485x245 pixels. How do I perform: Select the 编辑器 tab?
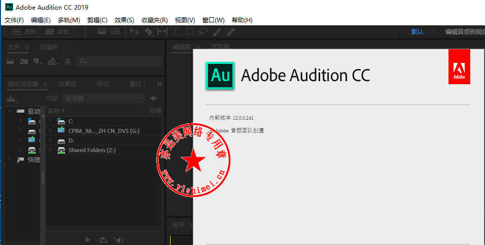click(x=182, y=47)
